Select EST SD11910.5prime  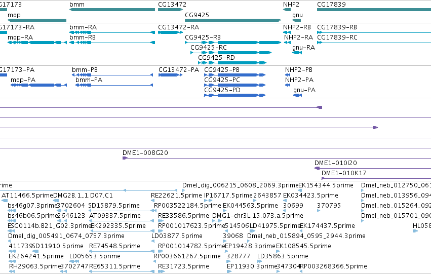coord(58,246)
